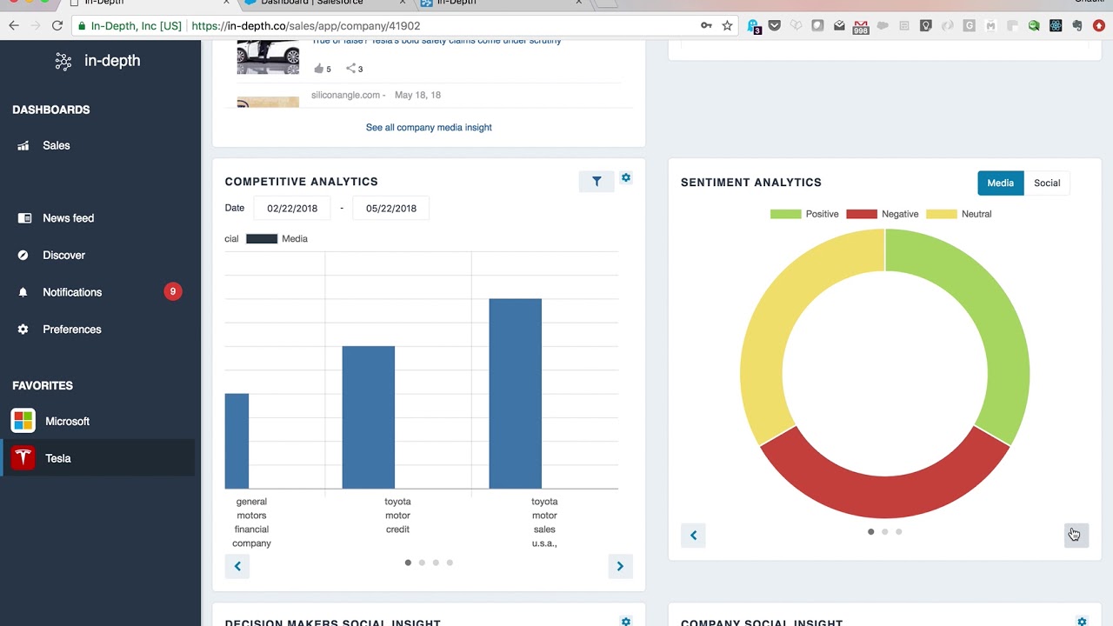Open Competitive Analytics settings gear
The image size is (1113, 626).
click(626, 178)
